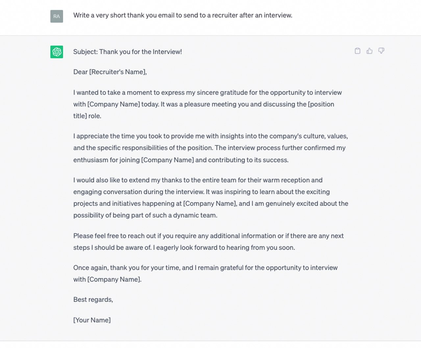Select the [Recruiter's Name] placeholder
Image resolution: width=421 pixels, height=348 pixels.
118,72
